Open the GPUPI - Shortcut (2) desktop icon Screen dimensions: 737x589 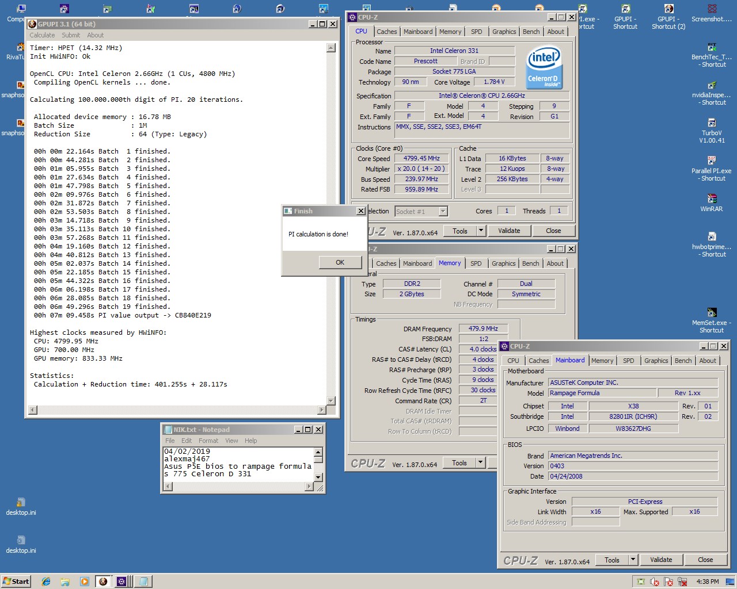[x=668, y=17]
